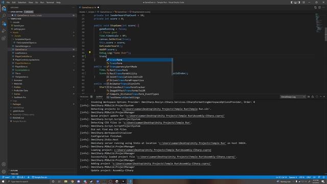
Task: Click the Ln 37 cursor position in status bar
Action: [x=281, y=177]
